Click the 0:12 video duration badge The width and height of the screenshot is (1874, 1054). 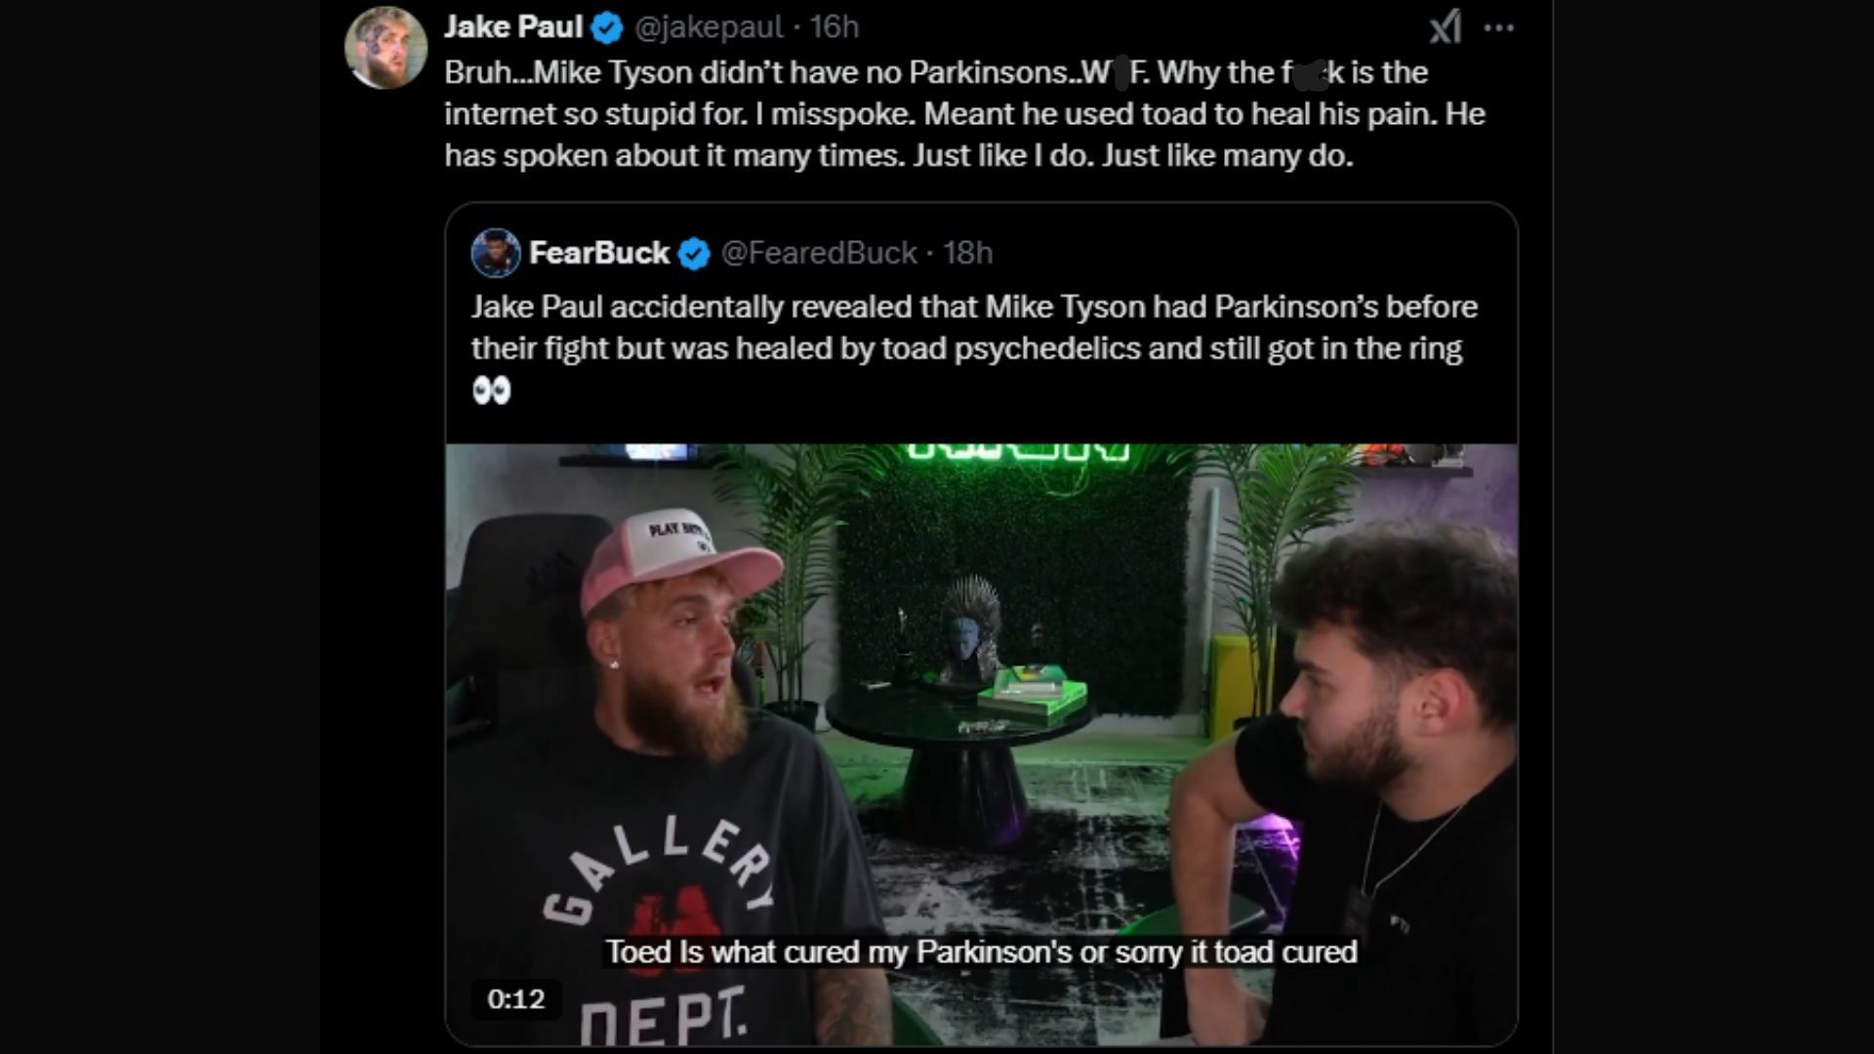pos(515,998)
